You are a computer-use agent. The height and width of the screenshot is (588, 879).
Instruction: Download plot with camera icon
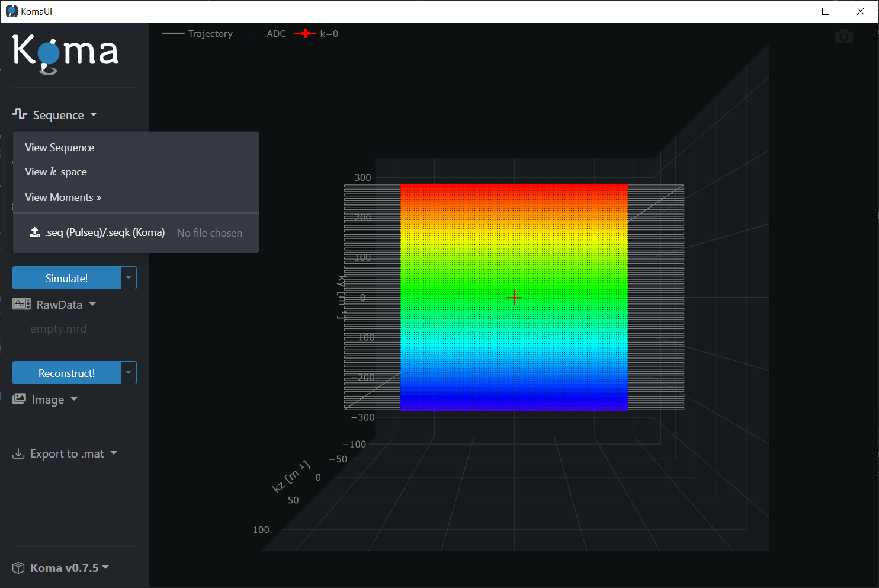pyautogui.click(x=843, y=37)
